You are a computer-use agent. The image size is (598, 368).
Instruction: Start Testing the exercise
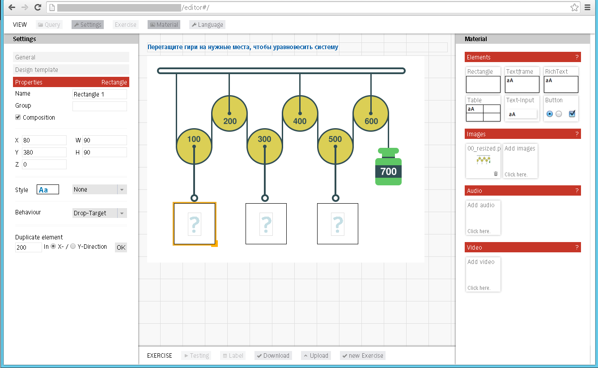196,355
